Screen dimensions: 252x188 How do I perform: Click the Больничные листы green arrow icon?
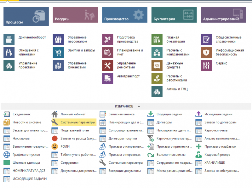coord(151,155)
